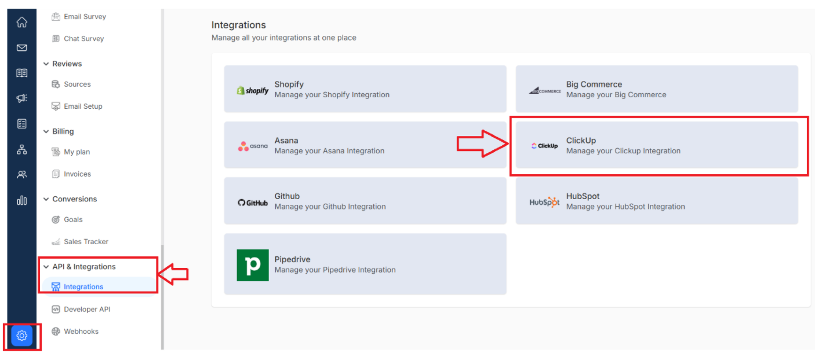Screen dimensions: 815x353
Task: Click the Pipedrive integration title
Action: pyautogui.click(x=293, y=259)
